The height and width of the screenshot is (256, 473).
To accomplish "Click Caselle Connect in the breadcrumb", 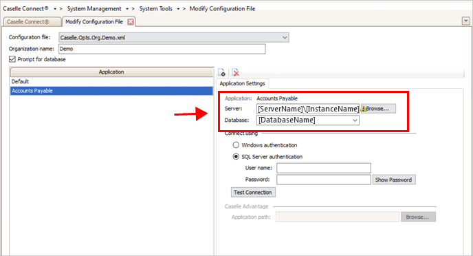I will click(25, 9).
